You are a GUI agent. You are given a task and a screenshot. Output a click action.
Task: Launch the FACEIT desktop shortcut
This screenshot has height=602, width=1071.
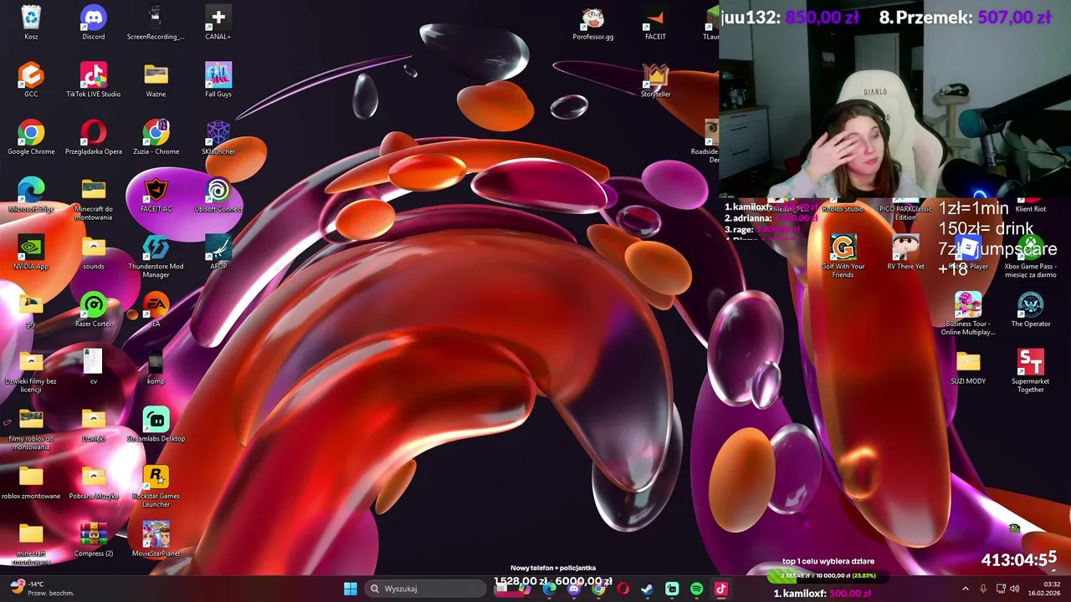(x=655, y=23)
